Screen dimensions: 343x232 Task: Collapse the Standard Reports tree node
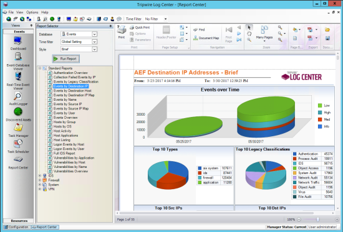pos(40,68)
